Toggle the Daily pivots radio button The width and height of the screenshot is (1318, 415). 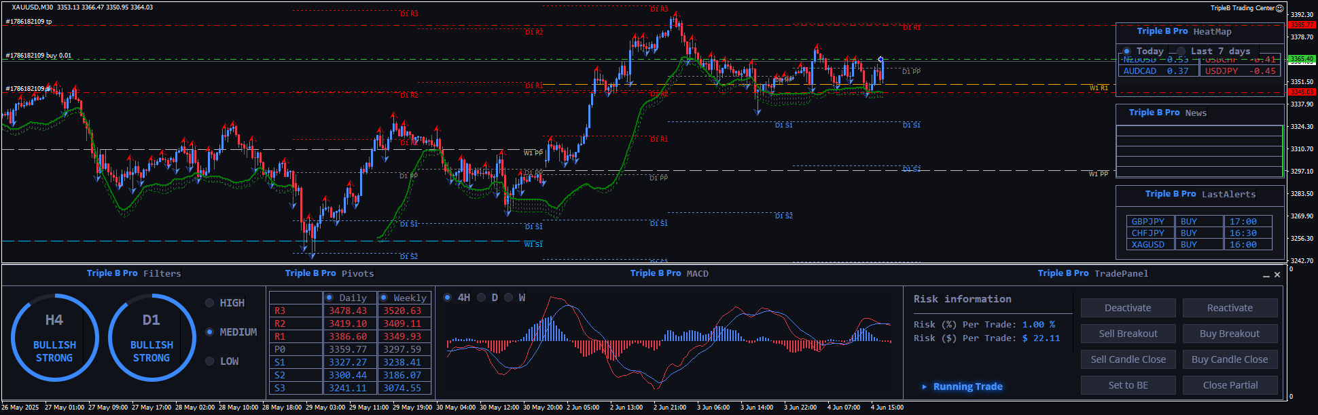tap(329, 298)
